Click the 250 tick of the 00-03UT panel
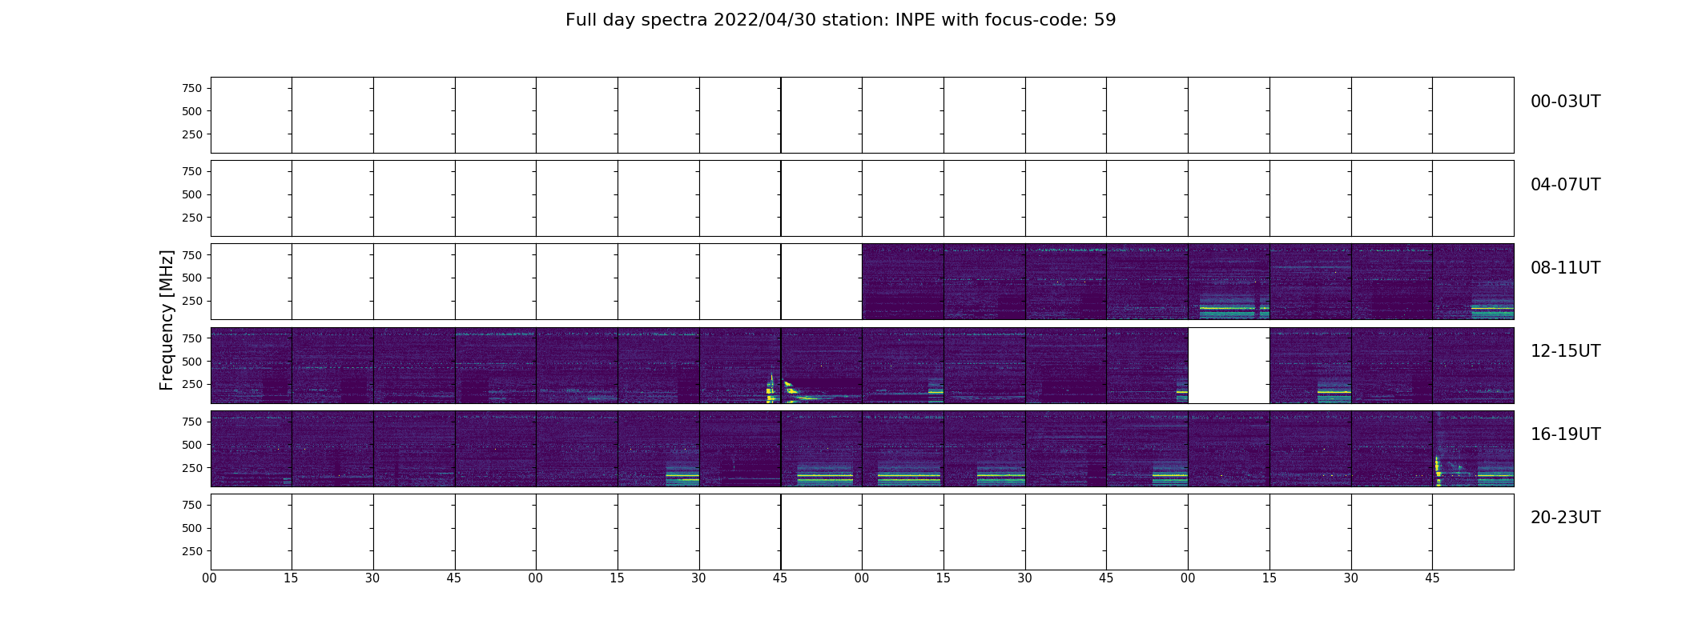Screen dimensions: 1682x640 pyautogui.click(x=192, y=134)
